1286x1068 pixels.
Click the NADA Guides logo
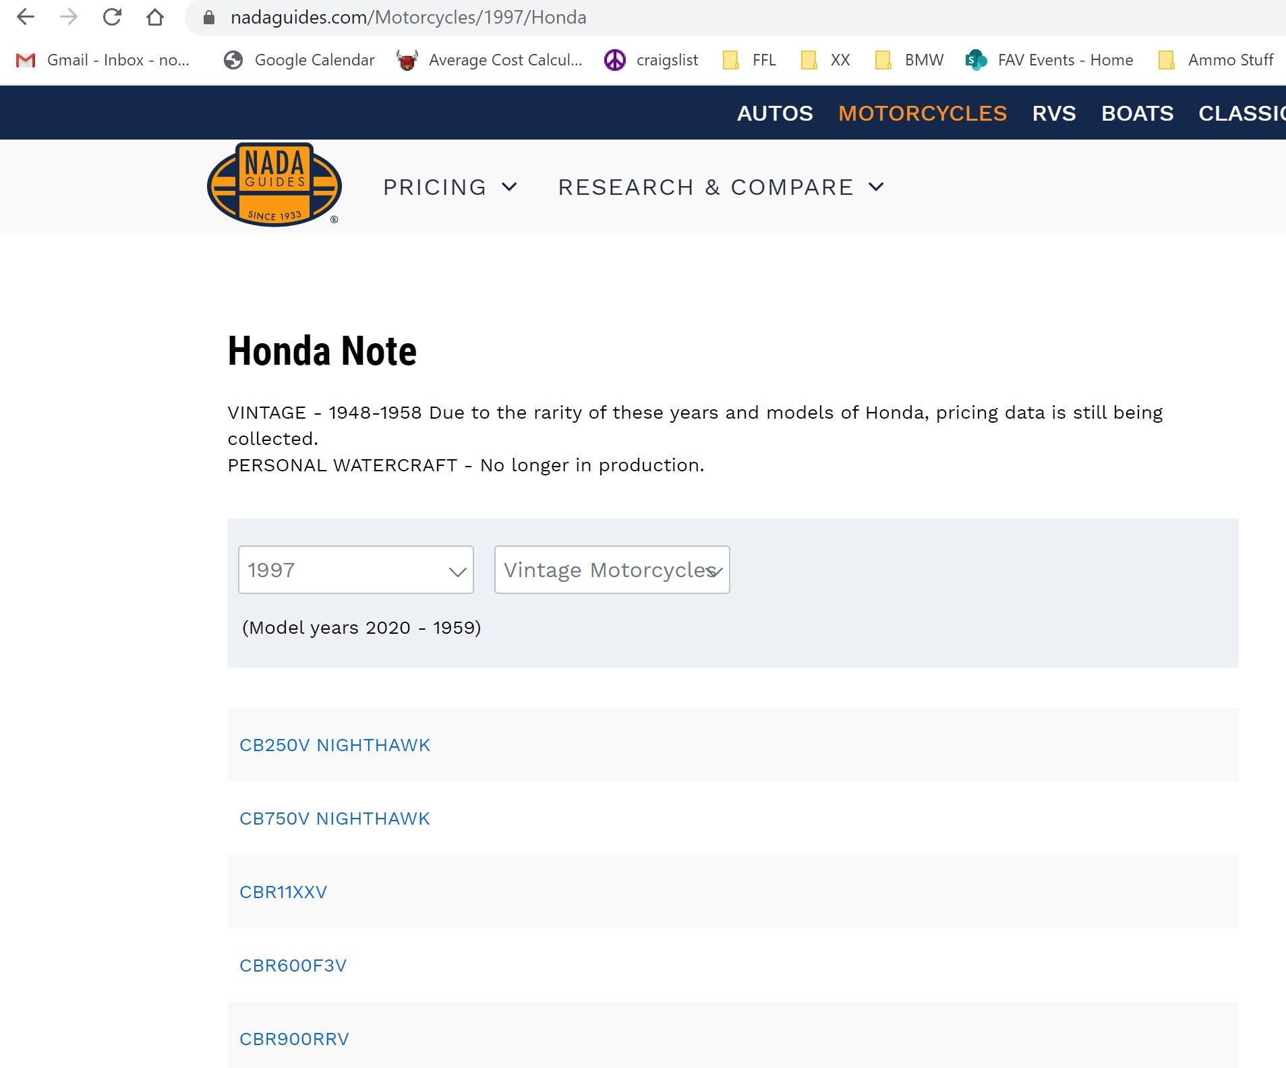(274, 185)
